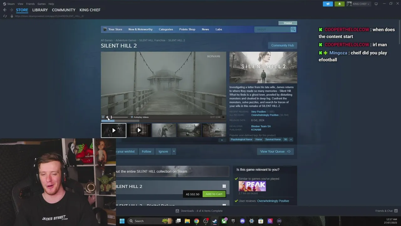Viewport: 401px width, 226px height.
Task: Click the SILENT HILL Franchise breadcrumb
Action: (x=152, y=40)
